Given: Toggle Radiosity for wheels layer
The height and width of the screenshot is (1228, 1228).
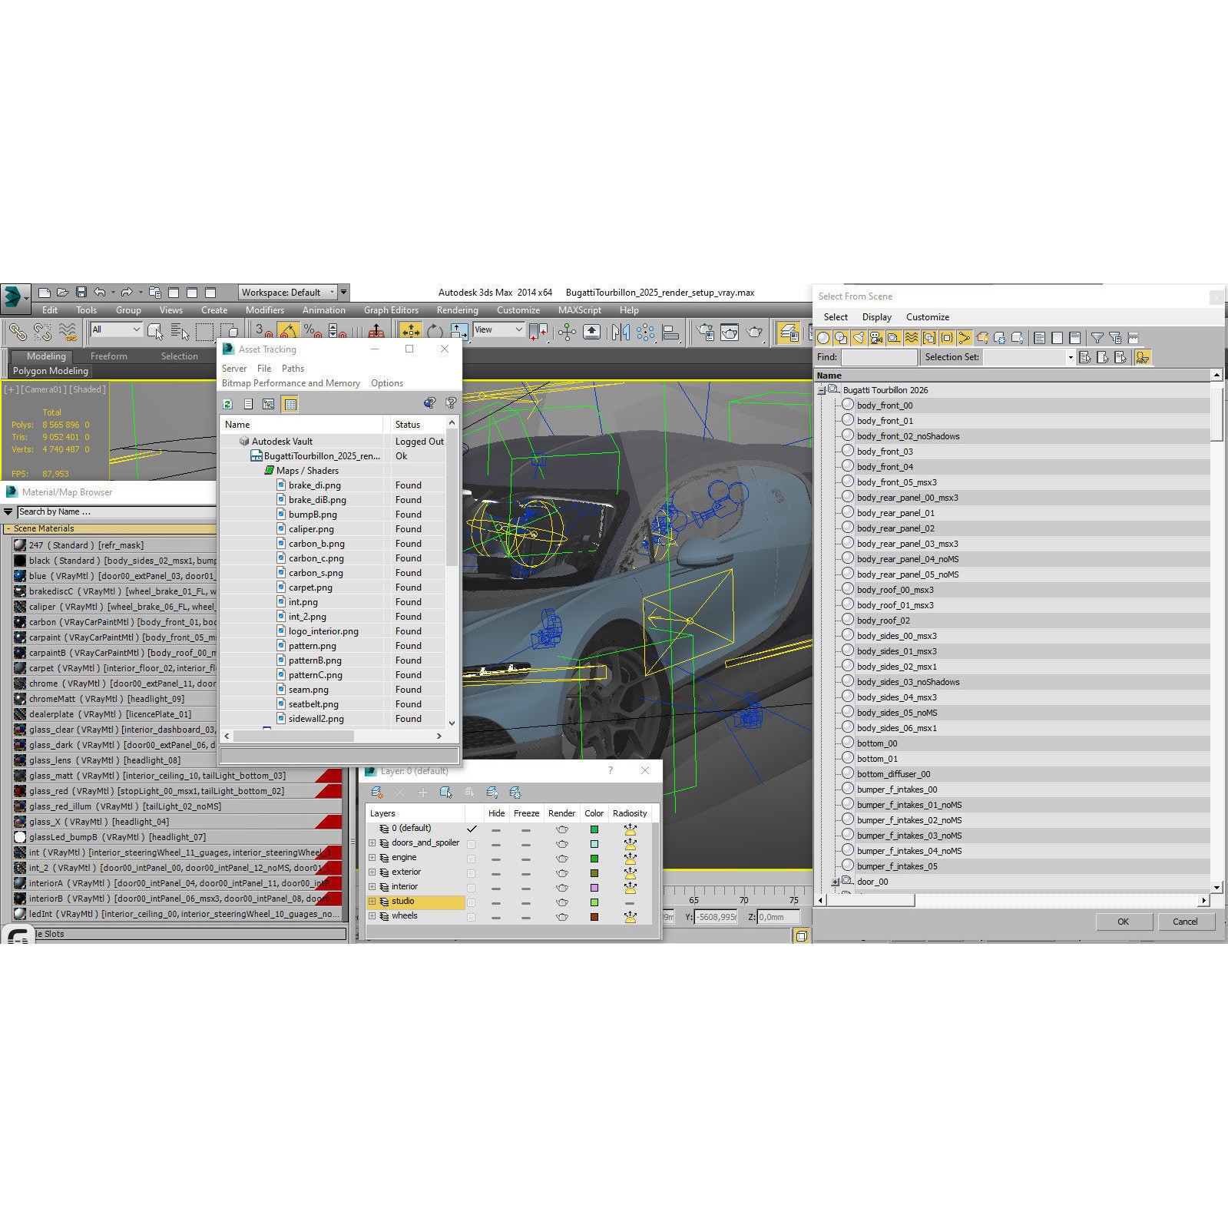Looking at the screenshot, I should tap(630, 916).
